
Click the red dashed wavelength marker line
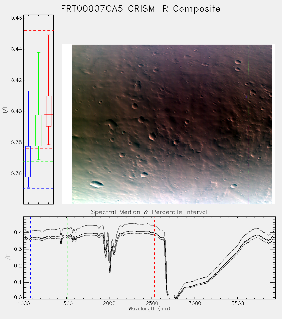point(155,258)
